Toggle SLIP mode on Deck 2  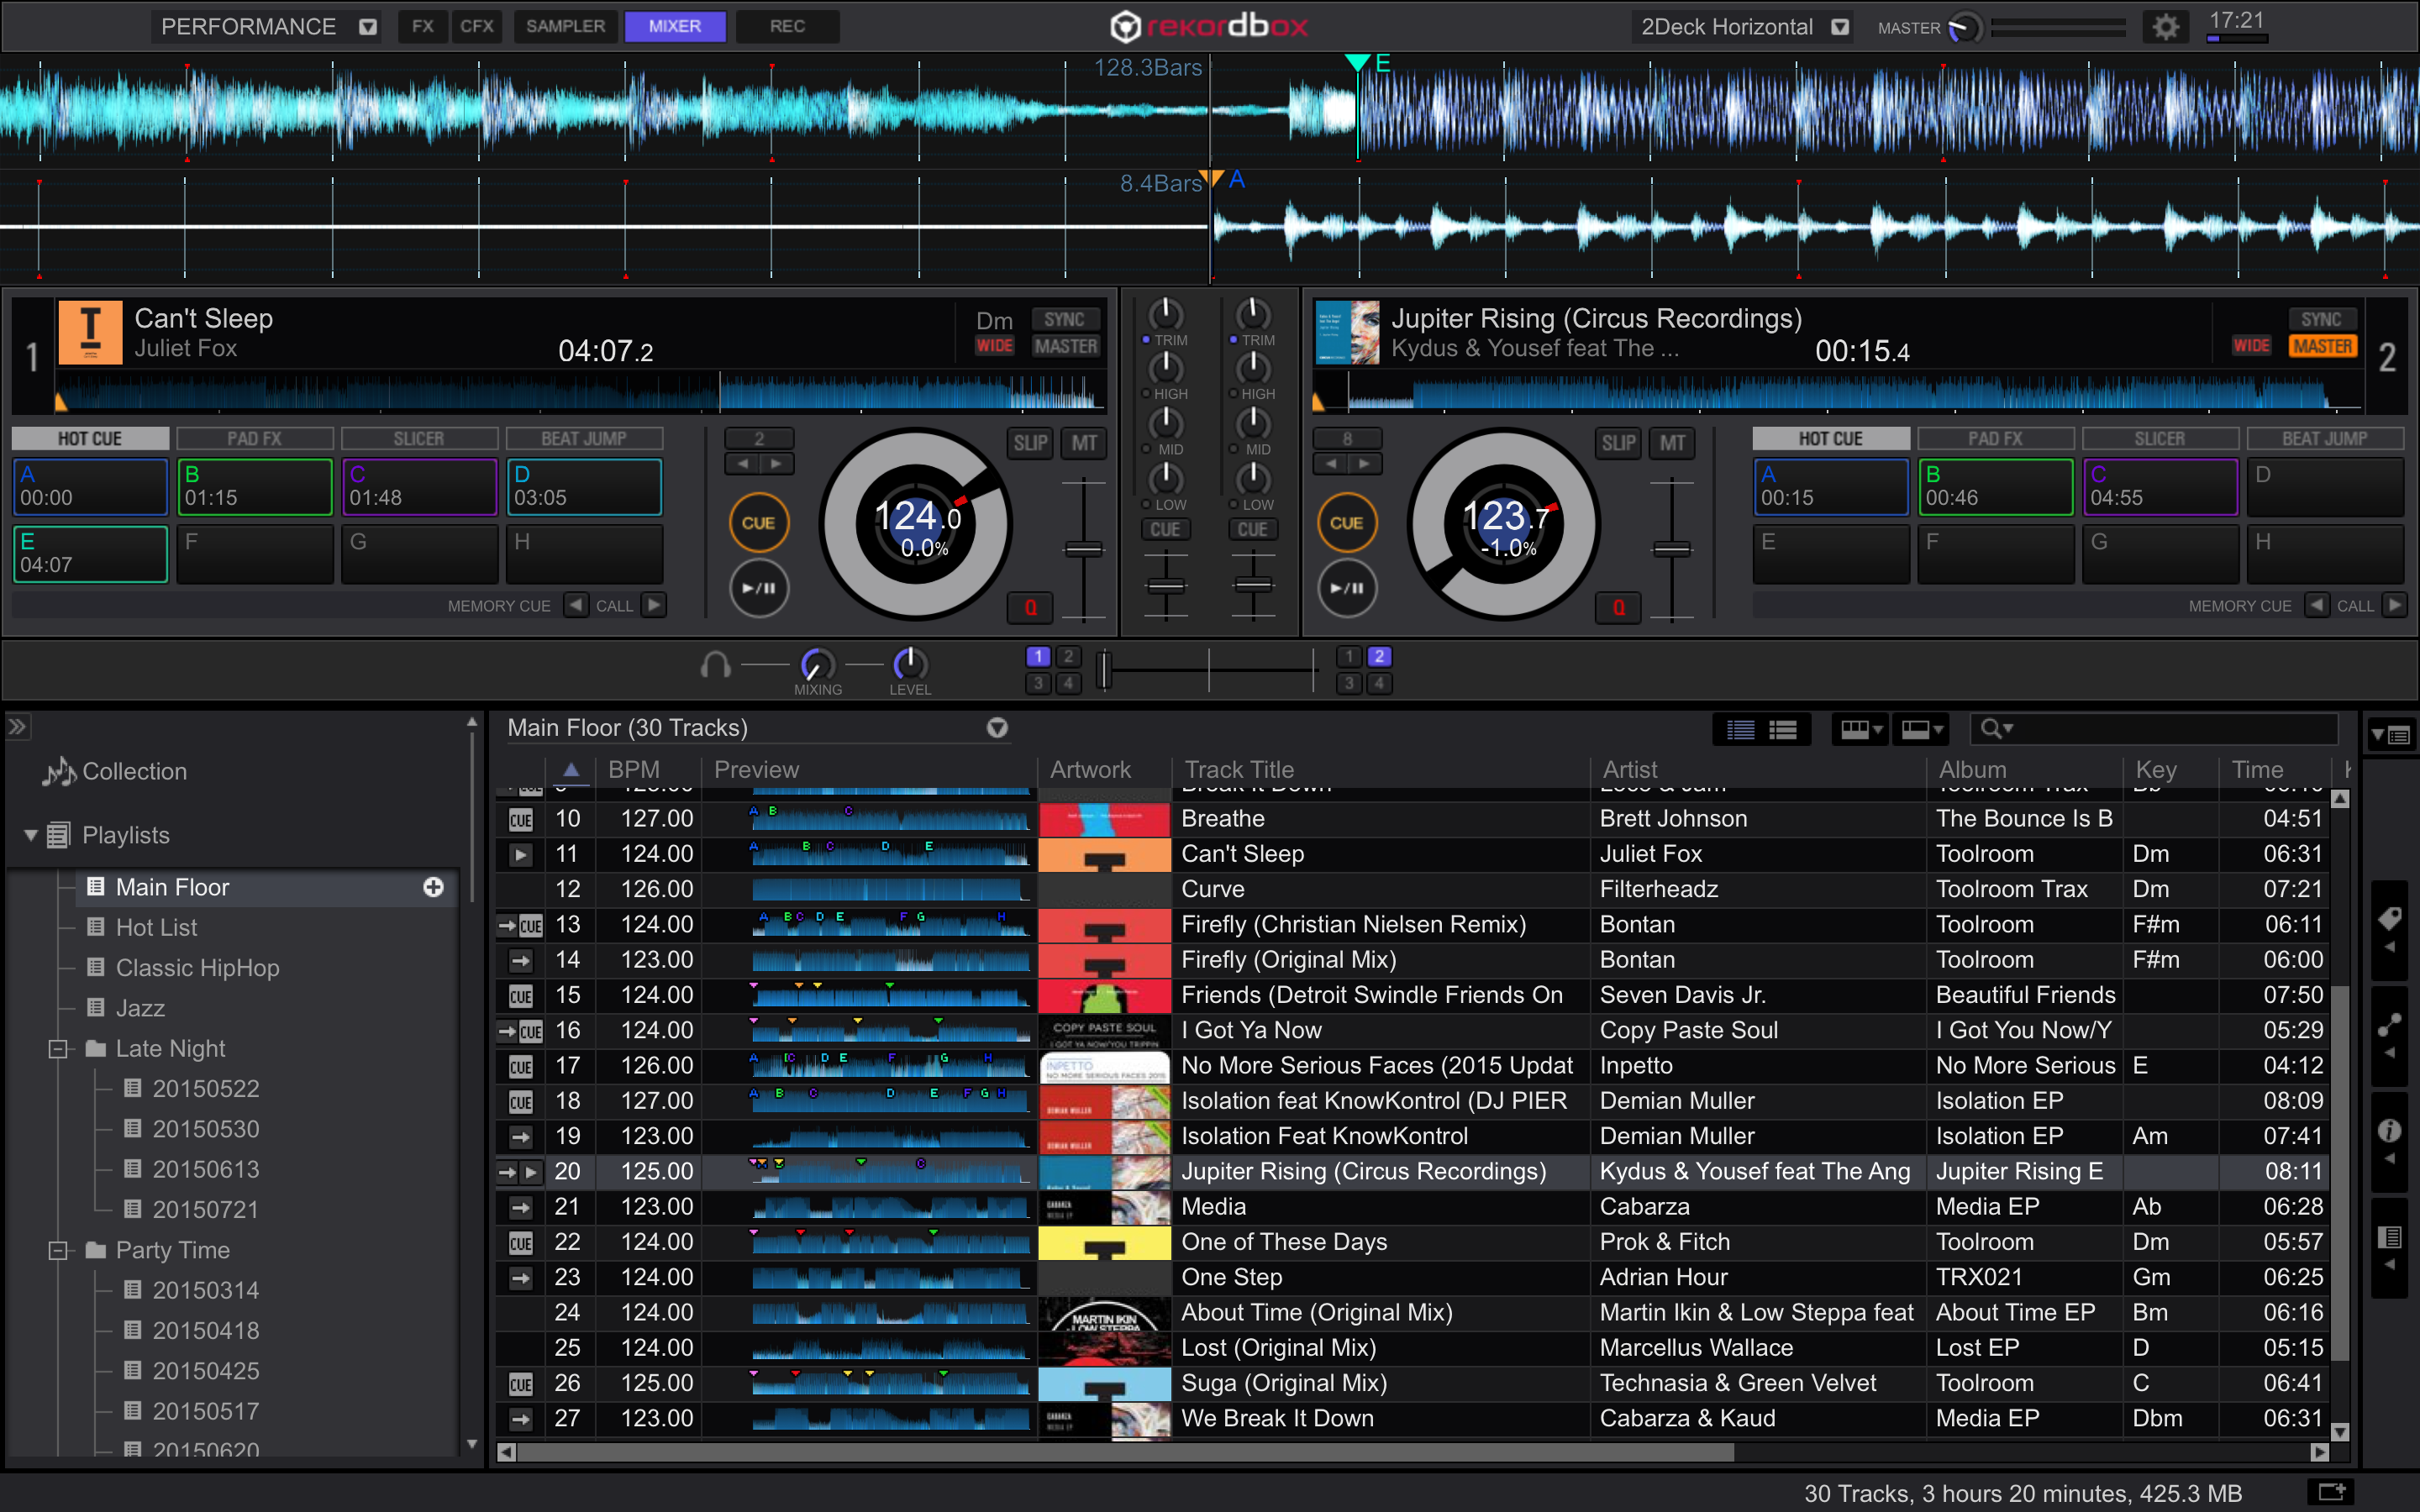[1618, 443]
